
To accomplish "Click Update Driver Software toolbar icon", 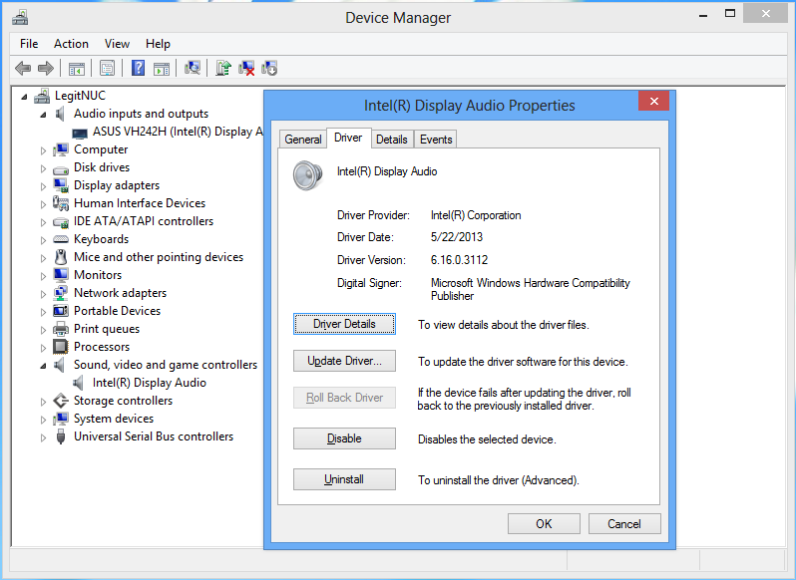I will [x=223, y=68].
